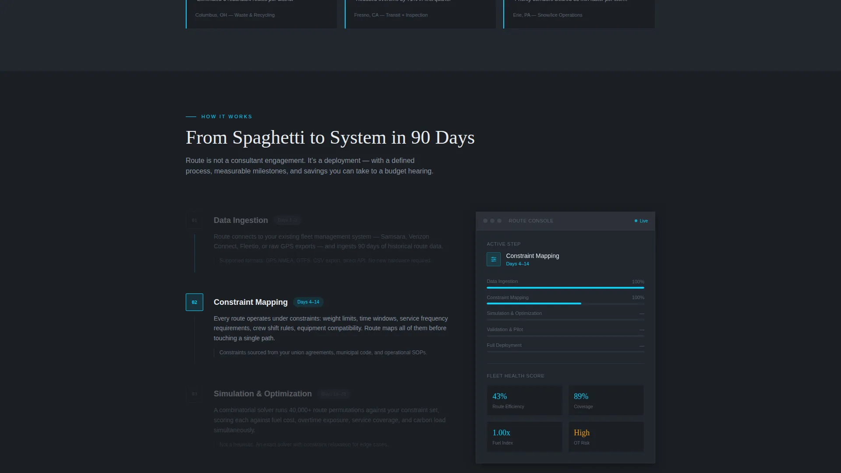
Task: Click the Constraint Mapping step heading
Action: pos(251,302)
